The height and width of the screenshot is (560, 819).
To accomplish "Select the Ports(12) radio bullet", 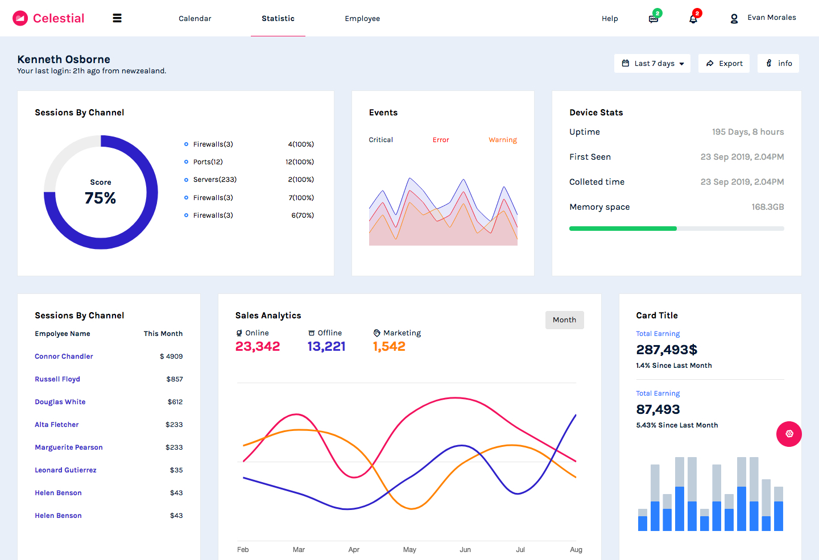I will tap(186, 162).
